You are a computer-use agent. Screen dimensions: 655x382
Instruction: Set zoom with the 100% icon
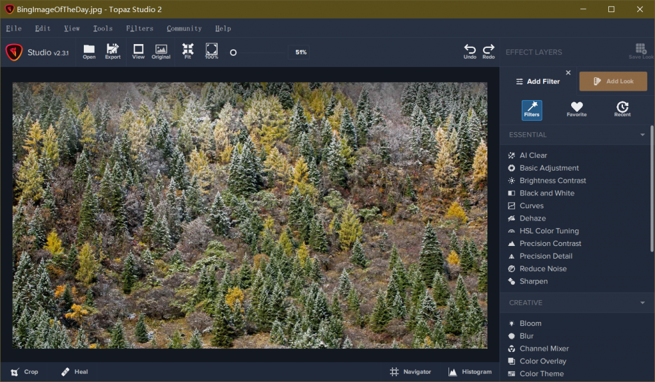tap(212, 51)
